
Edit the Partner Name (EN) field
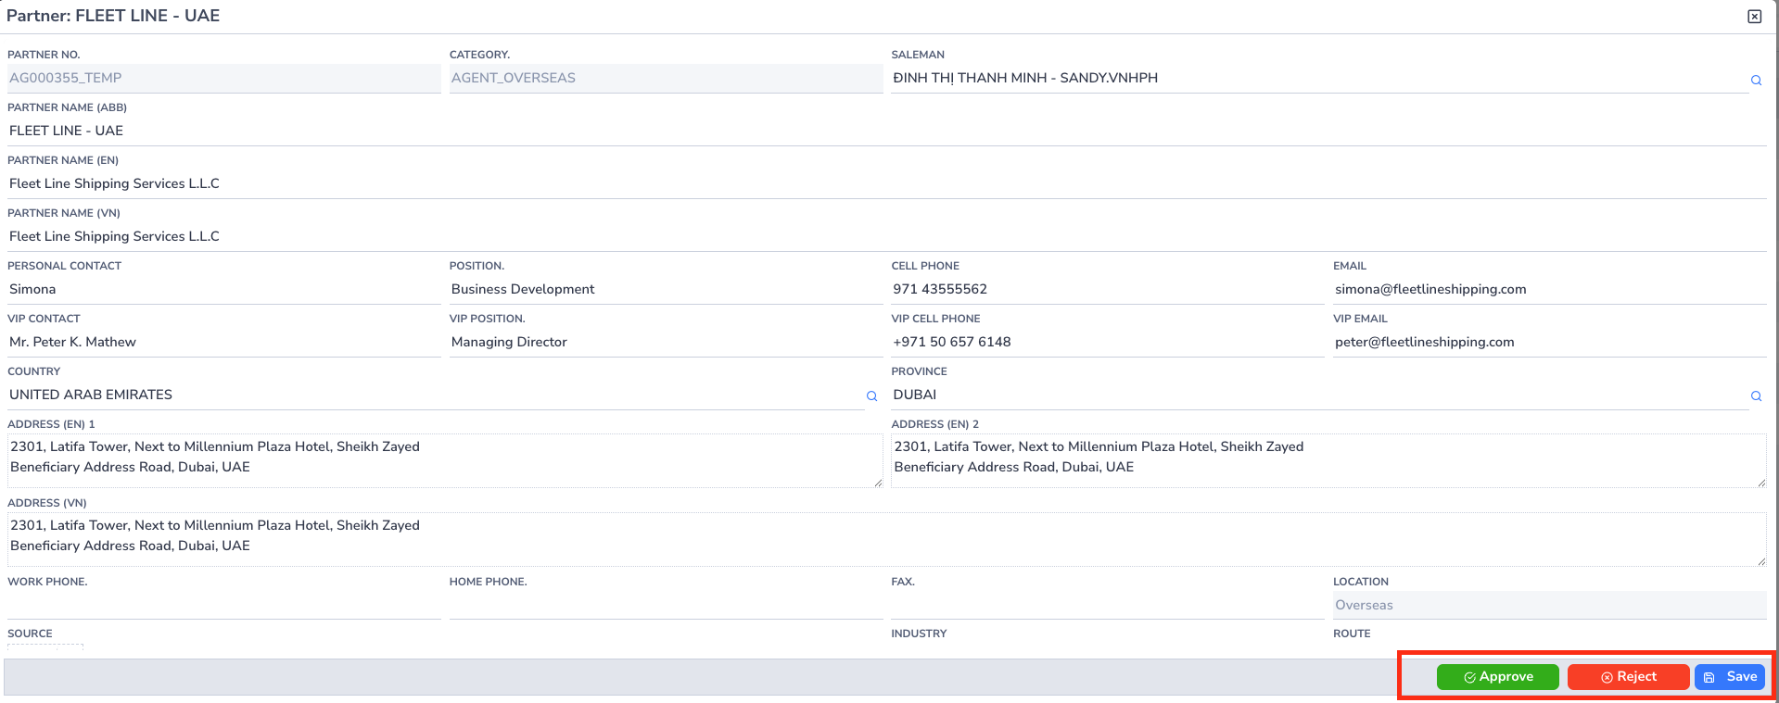click(885, 183)
